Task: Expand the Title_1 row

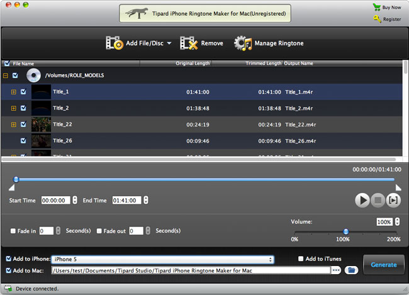Action: [x=14, y=92]
